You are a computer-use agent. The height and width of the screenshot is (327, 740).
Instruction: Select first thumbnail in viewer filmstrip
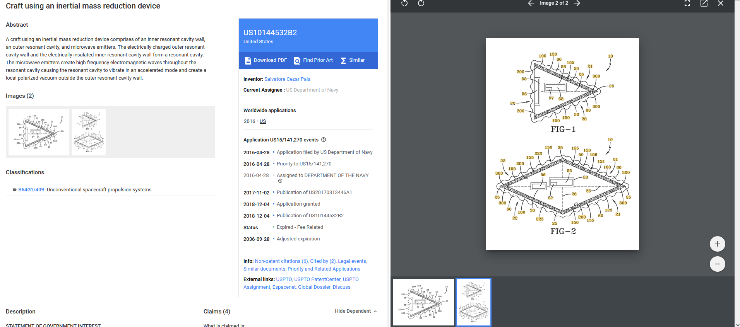pyautogui.click(x=423, y=302)
